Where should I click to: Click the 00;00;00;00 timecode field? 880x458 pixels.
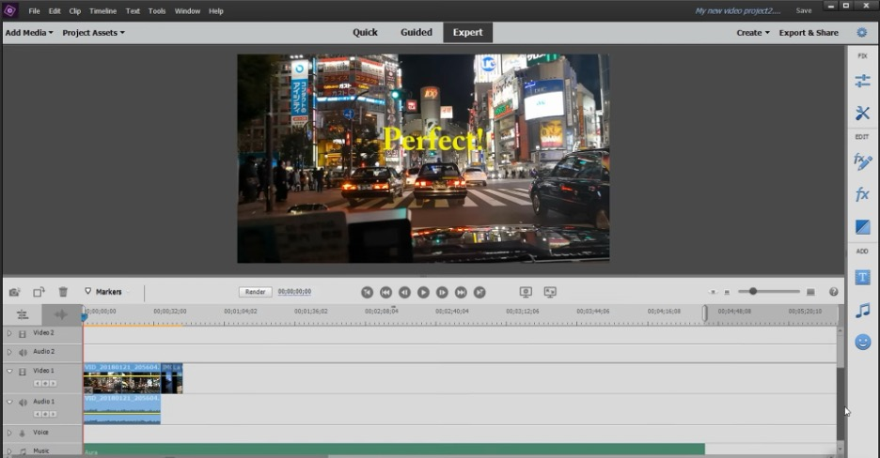294,292
